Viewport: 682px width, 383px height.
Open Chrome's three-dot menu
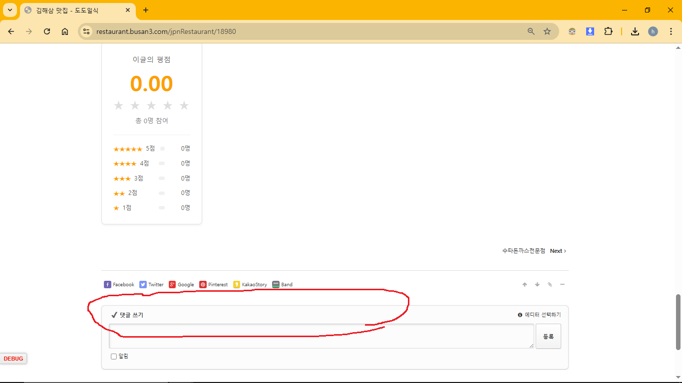pos(671,31)
